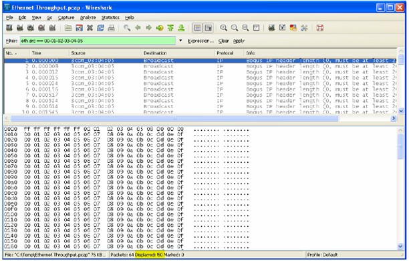Click hex pane vertical scrollbar thumb

pos(400,146)
